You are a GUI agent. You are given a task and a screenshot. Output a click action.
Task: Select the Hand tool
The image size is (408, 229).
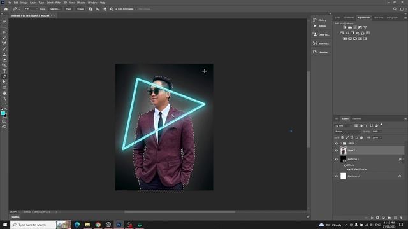point(4,93)
